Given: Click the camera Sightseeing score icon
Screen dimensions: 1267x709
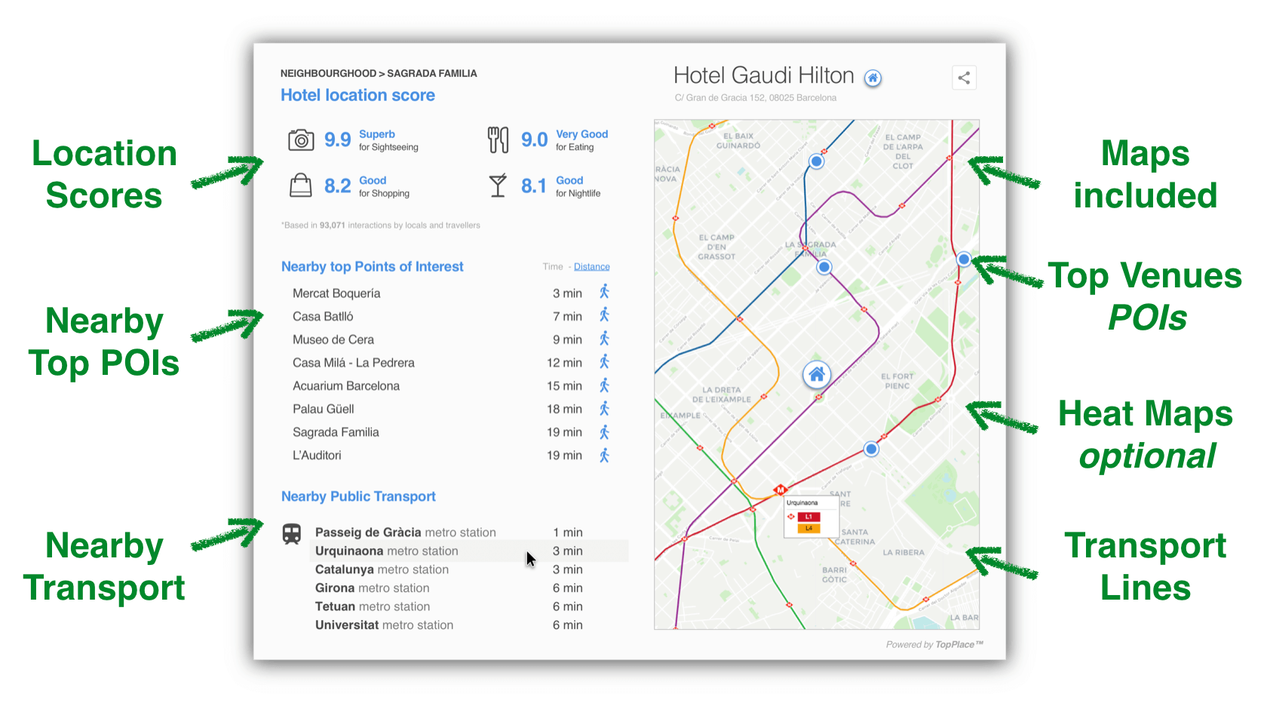Looking at the screenshot, I should (x=301, y=140).
